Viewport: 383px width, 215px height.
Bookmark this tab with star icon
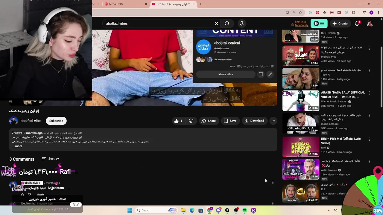(x=300, y=13)
